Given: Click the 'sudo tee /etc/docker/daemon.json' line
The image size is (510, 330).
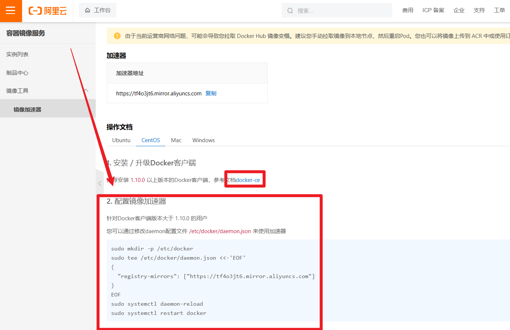Looking at the screenshot, I should click(178, 258).
